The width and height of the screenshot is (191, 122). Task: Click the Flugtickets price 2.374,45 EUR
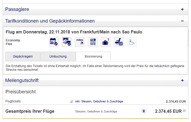(x=176, y=101)
